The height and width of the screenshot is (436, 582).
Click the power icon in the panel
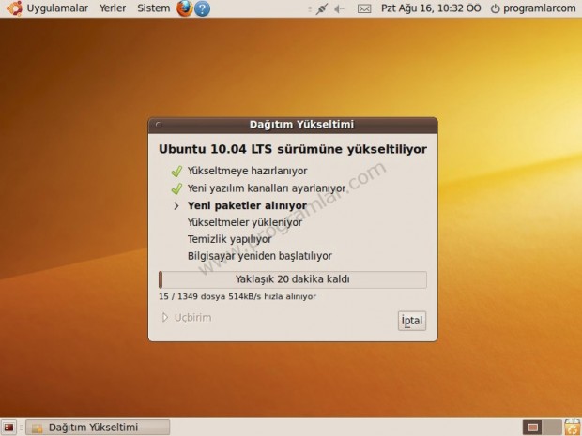(495, 8)
